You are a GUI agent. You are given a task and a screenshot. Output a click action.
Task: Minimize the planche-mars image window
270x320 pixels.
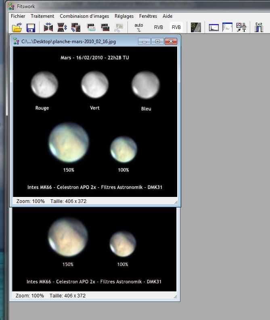[144, 42]
